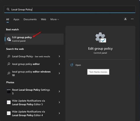Expand arrow for local group policy editor suggestion
The image size is (140, 121).
59,64
